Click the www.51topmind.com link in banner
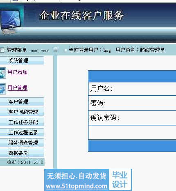The image size is (176, 191). pyautogui.click(x=77, y=186)
